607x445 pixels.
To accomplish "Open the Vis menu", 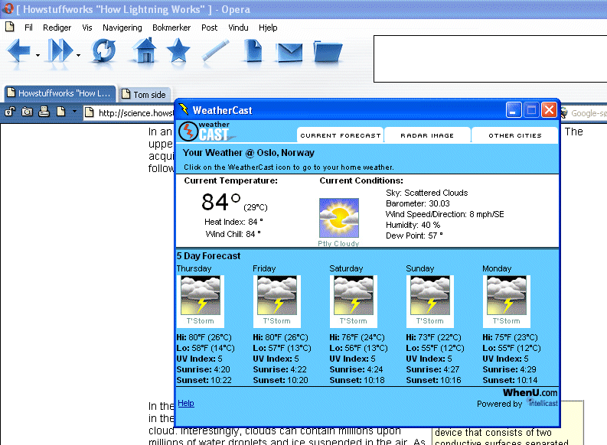I will (87, 28).
